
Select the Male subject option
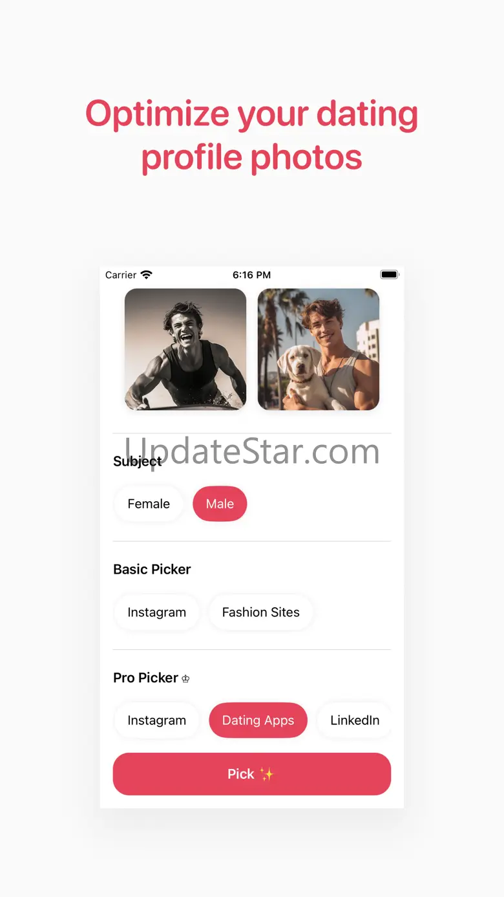(x=220, y=504)
